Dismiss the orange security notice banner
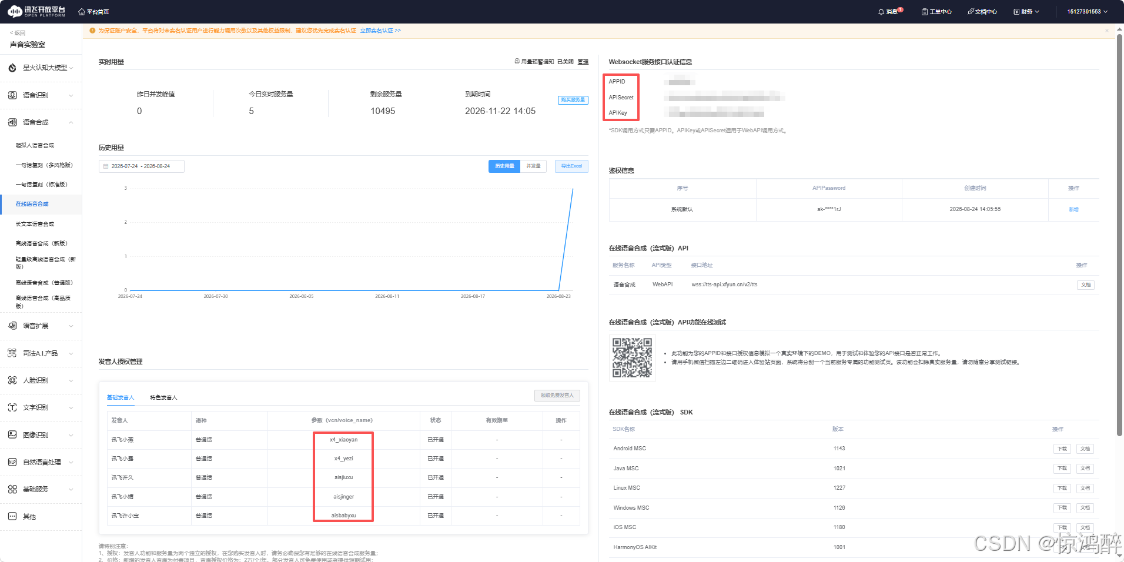 (1107, 31)
